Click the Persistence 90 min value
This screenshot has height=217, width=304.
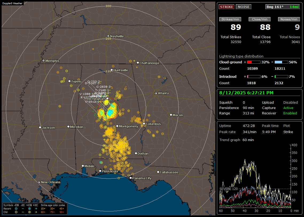click(248, 108)
